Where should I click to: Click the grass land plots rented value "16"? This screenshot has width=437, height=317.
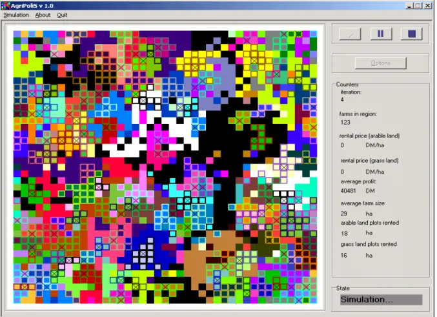344,256
